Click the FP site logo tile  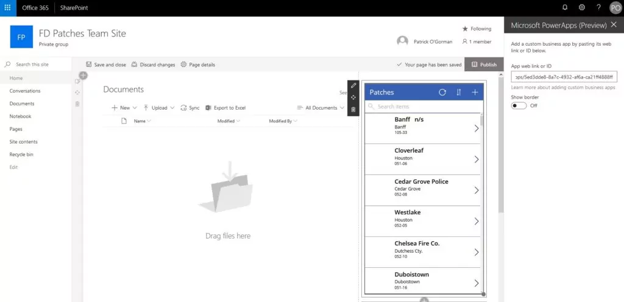21,37
